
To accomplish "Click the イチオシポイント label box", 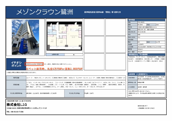I will [x=16, y=64].
